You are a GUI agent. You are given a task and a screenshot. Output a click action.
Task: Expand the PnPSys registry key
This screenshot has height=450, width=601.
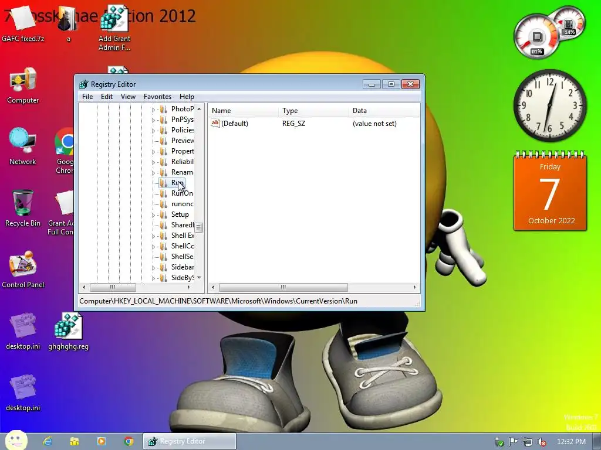[x=153, y=120]
